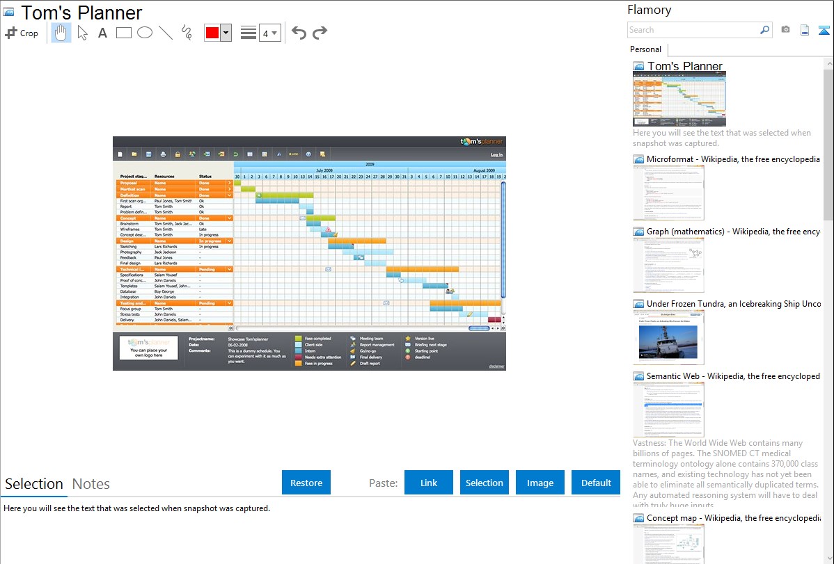Select the freehand squiggle tool

click(187, 33)
